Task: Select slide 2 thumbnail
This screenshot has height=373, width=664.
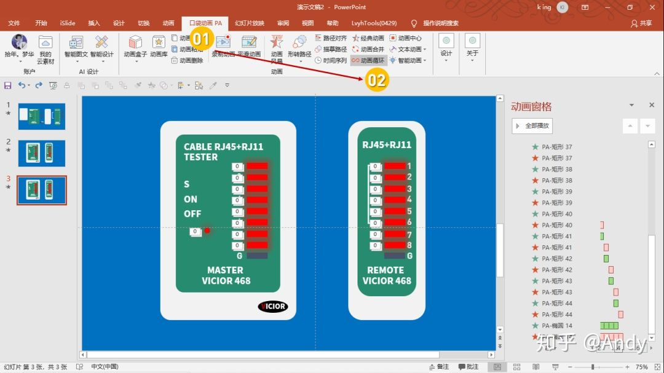Action: click(42, 153)
